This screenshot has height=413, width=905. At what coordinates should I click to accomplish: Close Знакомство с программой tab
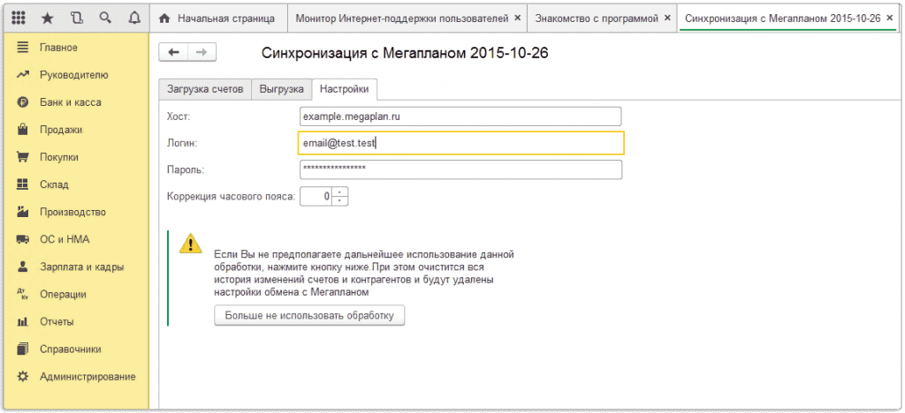point(668,18)
